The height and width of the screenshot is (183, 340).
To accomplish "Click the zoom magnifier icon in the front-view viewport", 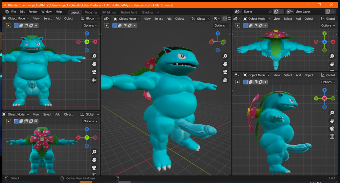I will (x=94, y=56).
